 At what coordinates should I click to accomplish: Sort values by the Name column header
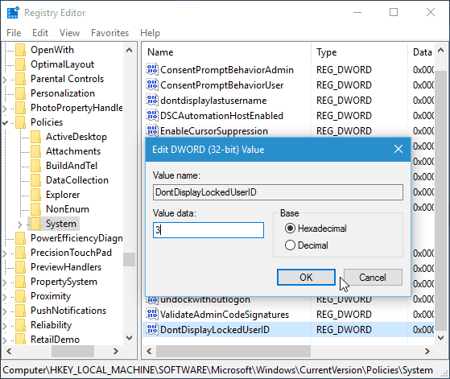click(x=226, y=52)
